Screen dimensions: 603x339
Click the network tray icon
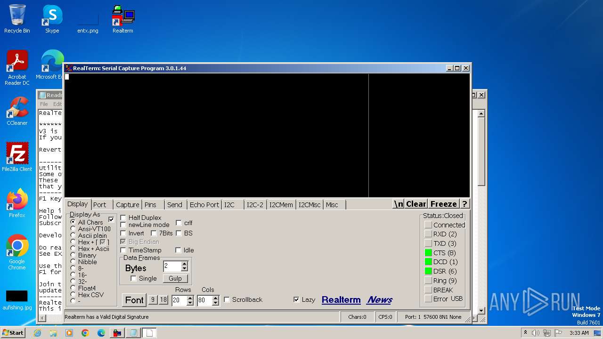point(547,333)
